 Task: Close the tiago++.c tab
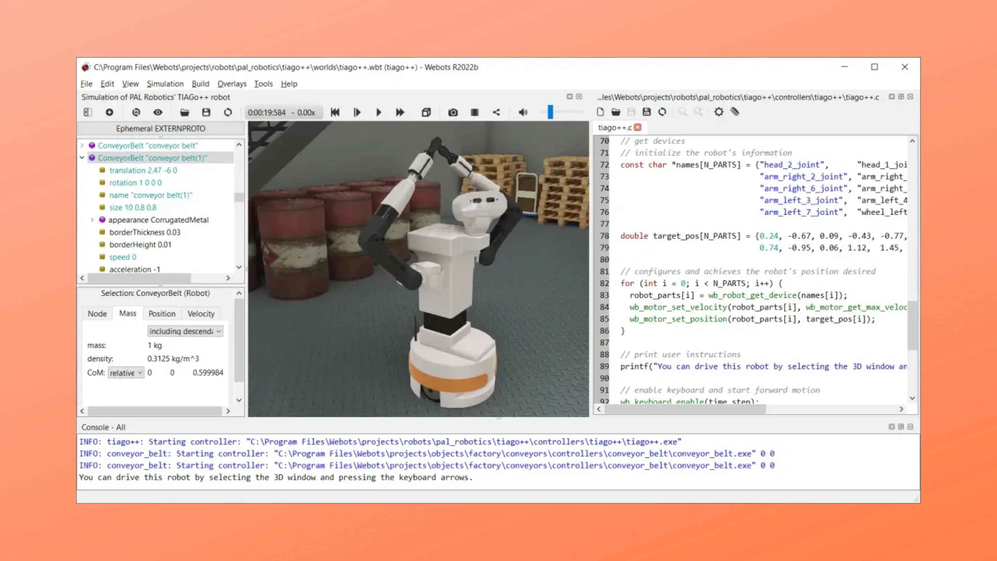(638, 127)
